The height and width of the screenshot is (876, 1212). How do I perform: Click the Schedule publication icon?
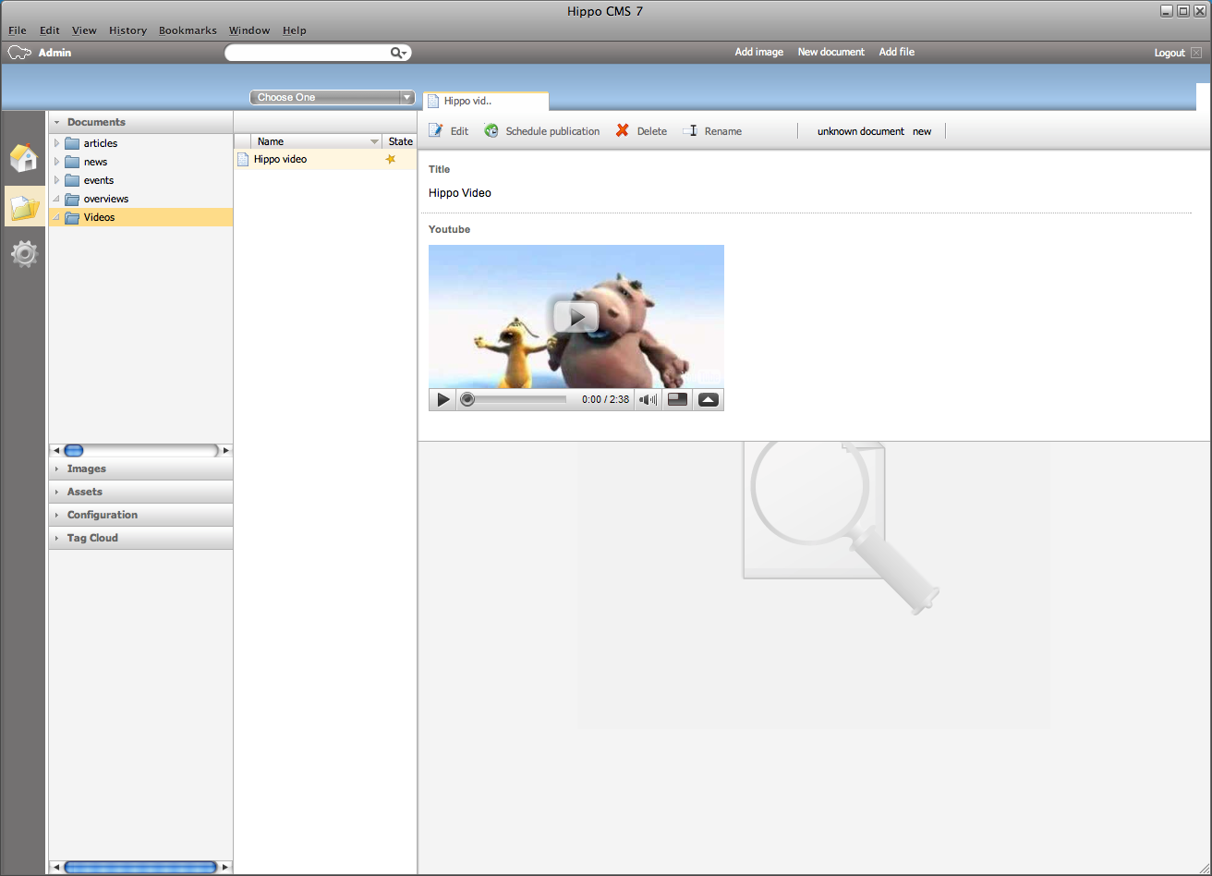coord(491,131)
